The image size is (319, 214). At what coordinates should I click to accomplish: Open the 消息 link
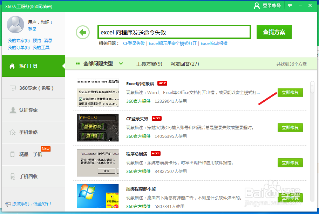48,40
